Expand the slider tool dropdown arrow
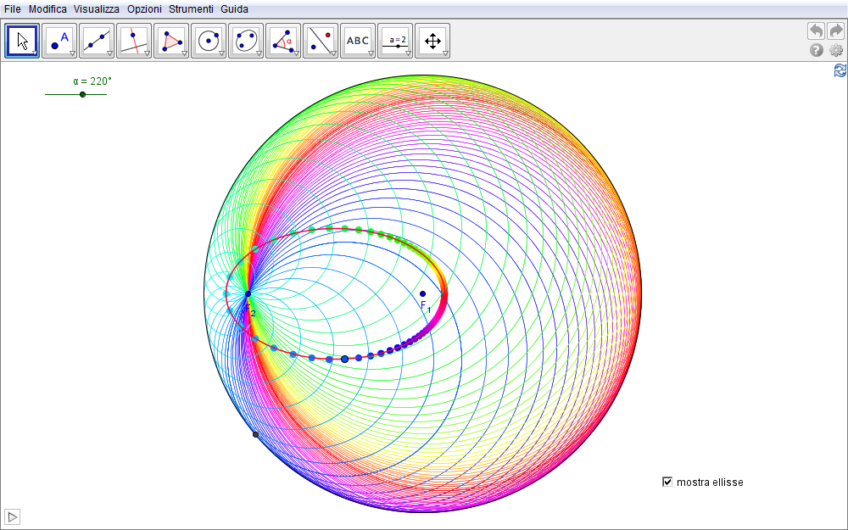Image resolution: width=848 pixels, height=530 pixels. (408, 53)
